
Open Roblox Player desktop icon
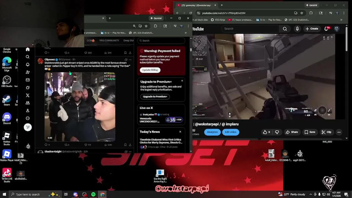coord(7,155)
